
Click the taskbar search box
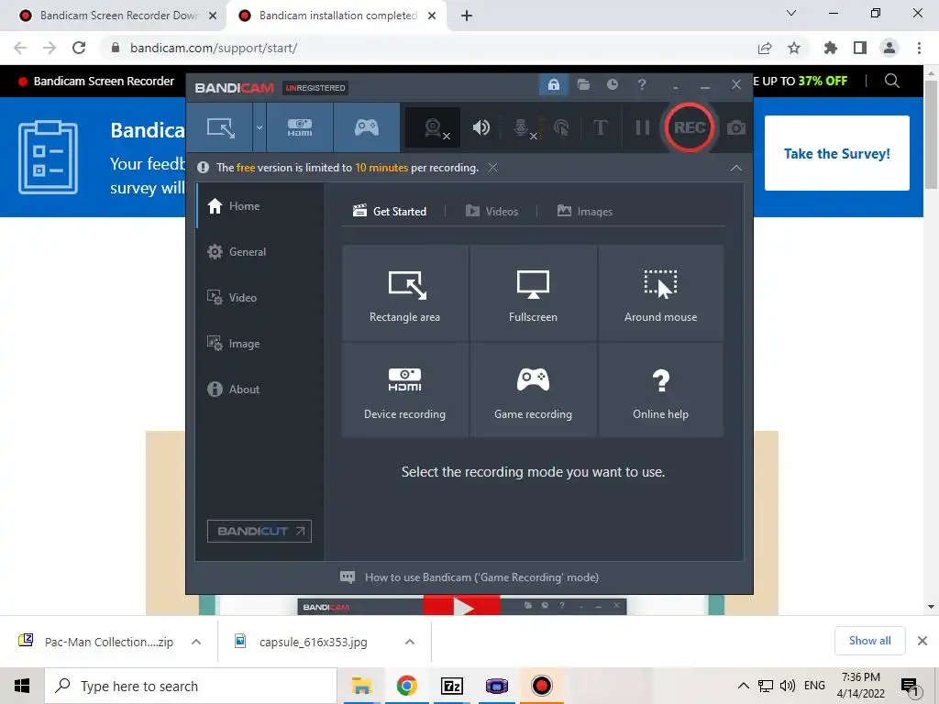coord(191,686)
